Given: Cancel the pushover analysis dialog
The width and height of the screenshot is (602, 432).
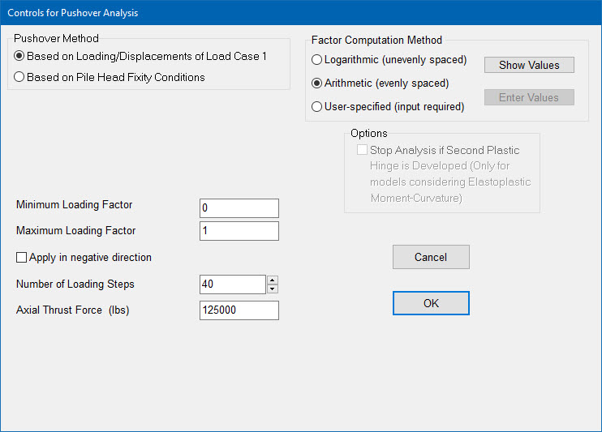Looking at the screenshot, I should (x=431, y=257).
